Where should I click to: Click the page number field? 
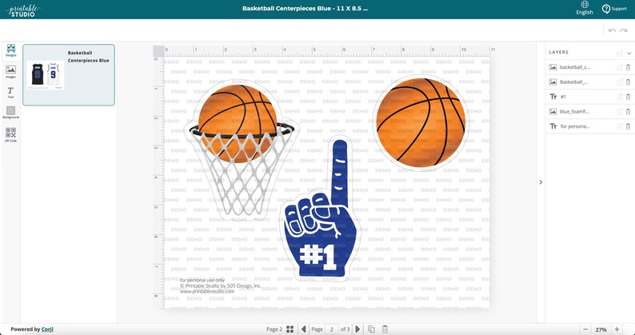pyautogui.click(x=332, y=329)
